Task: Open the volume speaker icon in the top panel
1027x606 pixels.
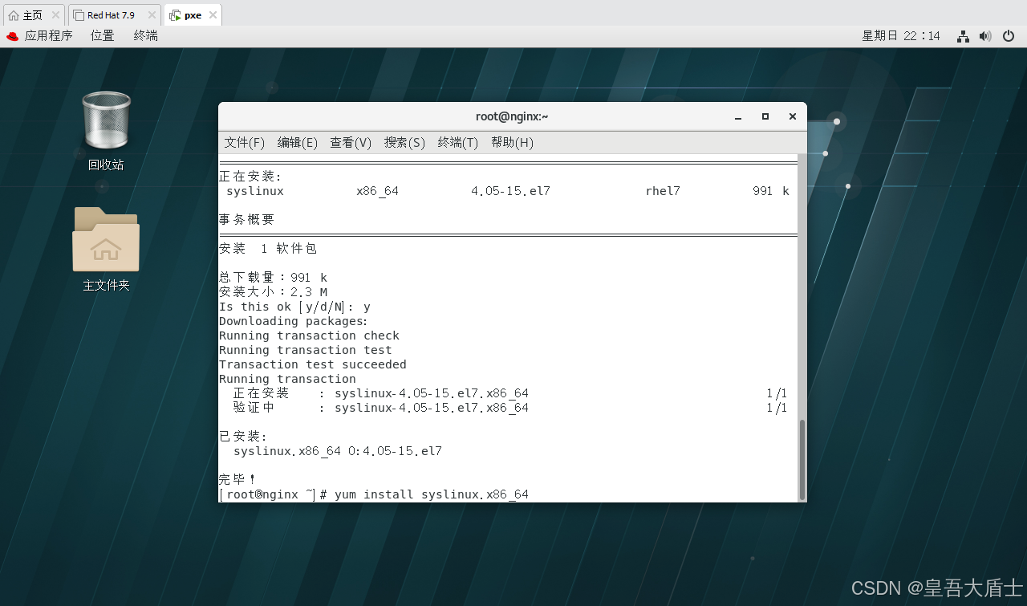Action: coord(985,36)
